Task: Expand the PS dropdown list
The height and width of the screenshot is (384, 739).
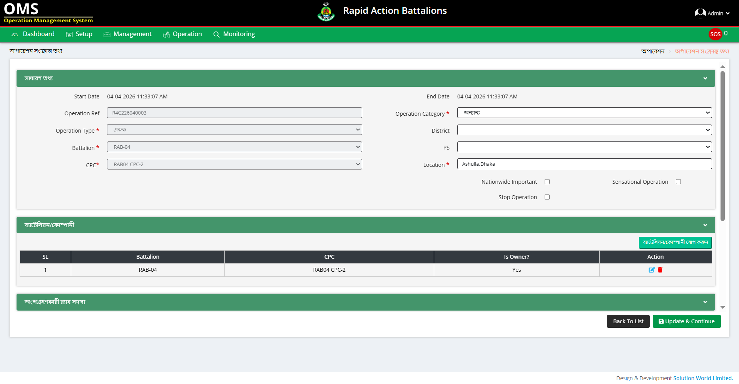Action: coord(584,147)
